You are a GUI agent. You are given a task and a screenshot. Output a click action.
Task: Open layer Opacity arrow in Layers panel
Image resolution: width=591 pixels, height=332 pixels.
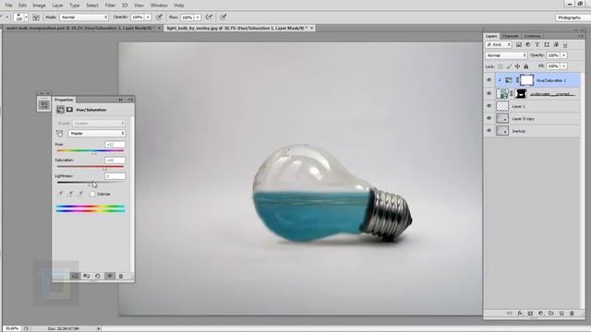tap(564, 55)
